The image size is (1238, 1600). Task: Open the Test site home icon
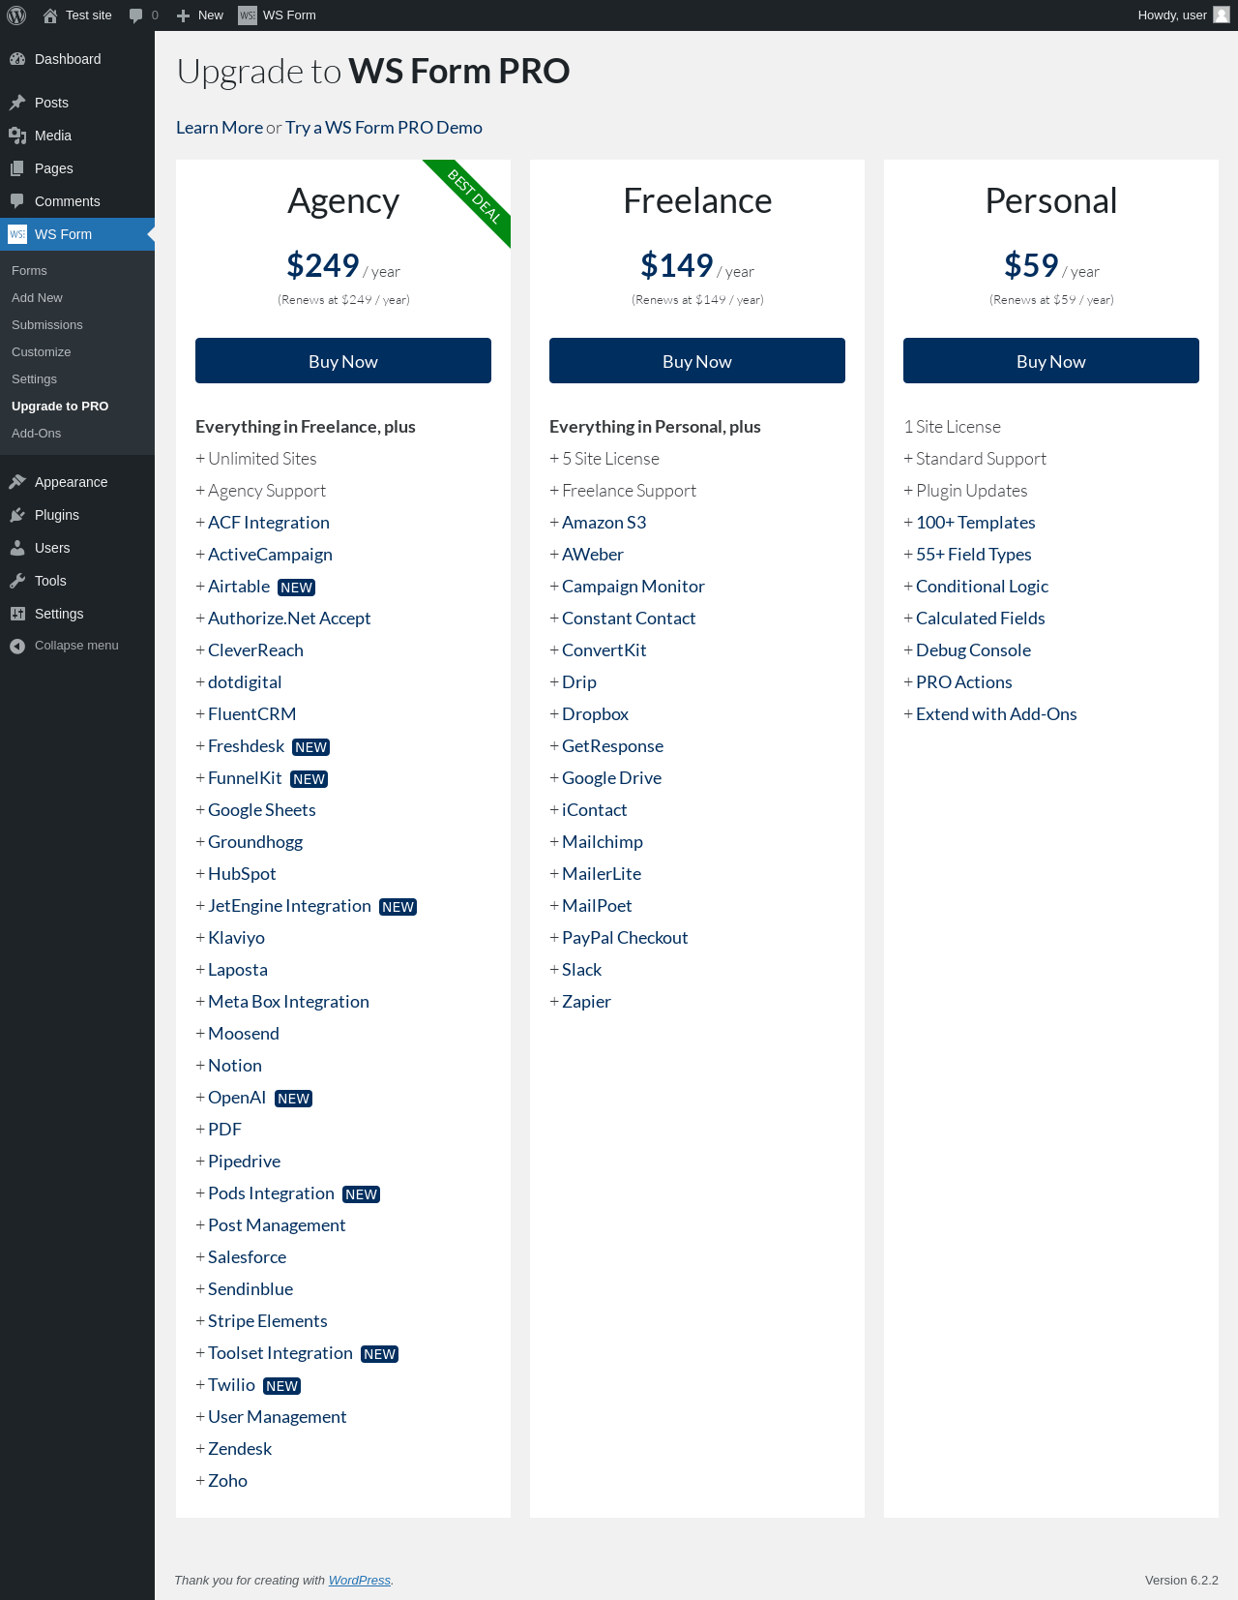(50, 15)
